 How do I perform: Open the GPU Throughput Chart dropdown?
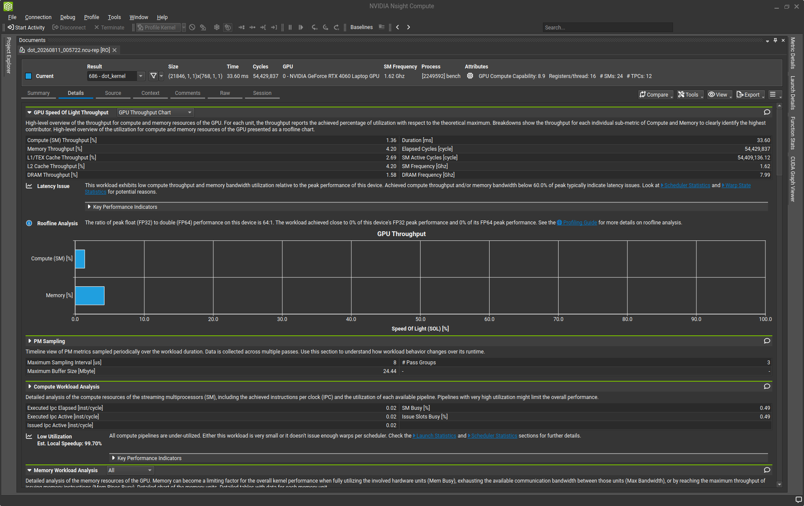tap(155, 113)
